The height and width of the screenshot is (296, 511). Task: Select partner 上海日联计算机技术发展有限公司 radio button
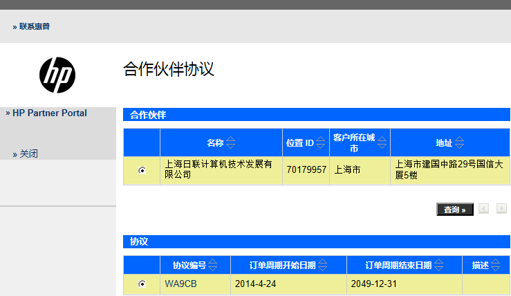tap(142, 171)
